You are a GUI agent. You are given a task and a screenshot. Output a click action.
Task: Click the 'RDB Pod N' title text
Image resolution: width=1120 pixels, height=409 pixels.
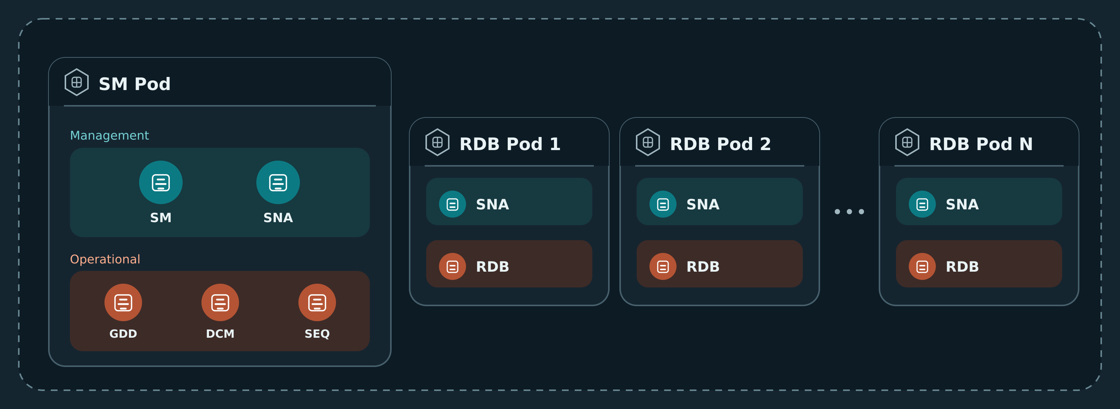[981, 144]
